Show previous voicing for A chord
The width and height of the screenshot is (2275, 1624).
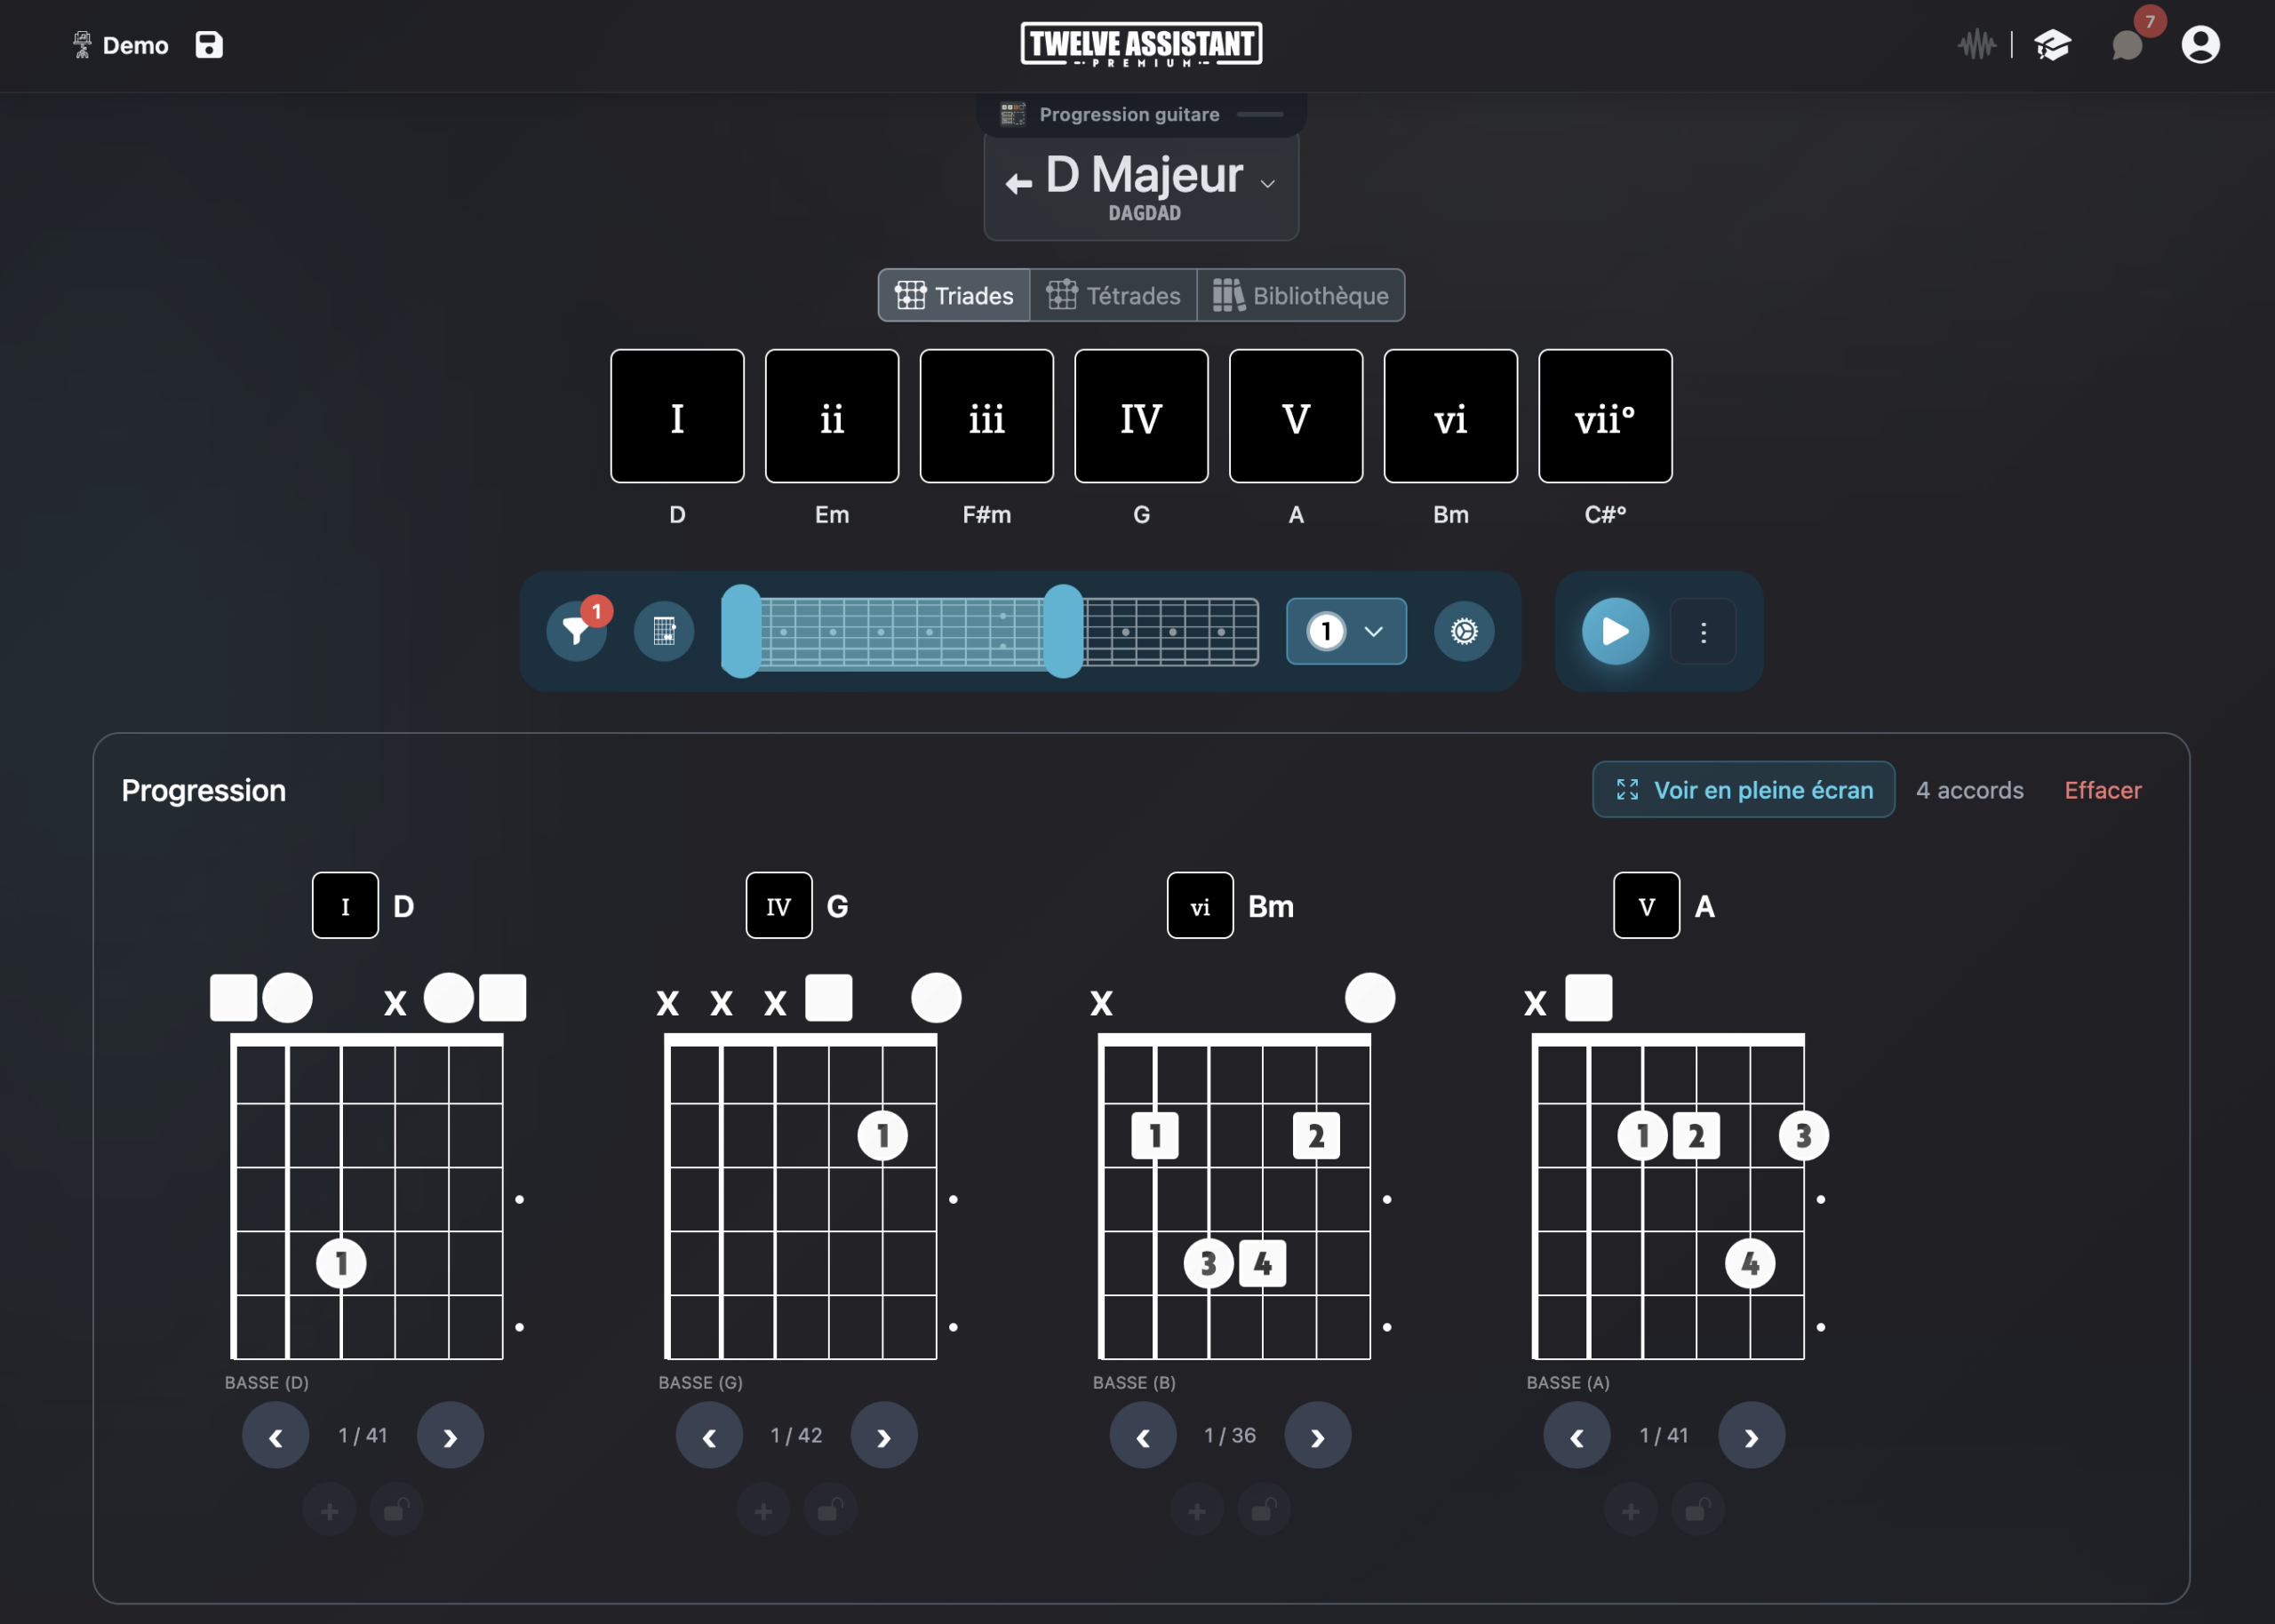tap(1577, 1436)
